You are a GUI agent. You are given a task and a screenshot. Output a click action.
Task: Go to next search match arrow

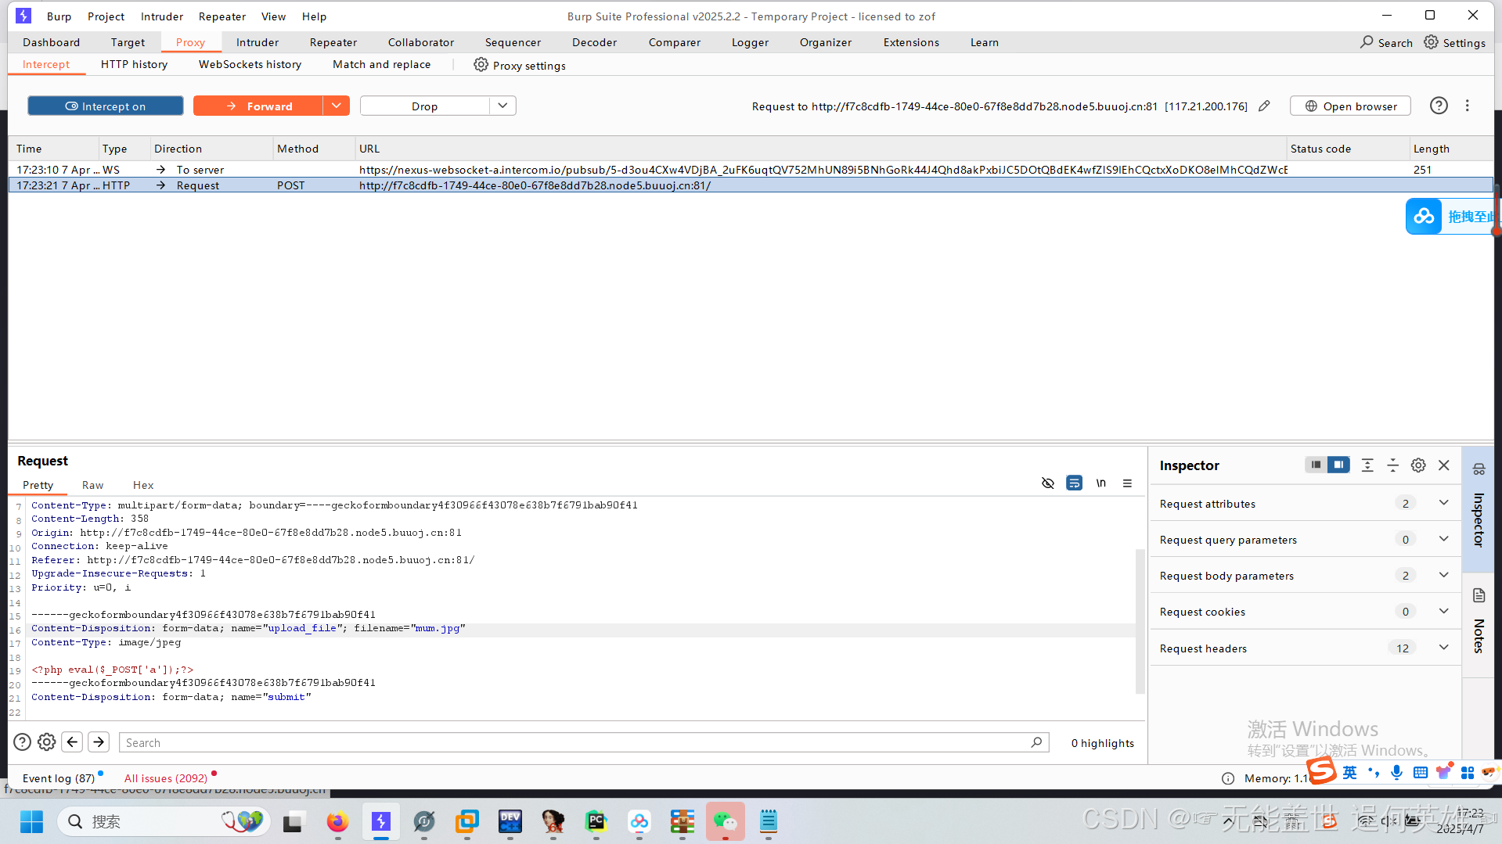tap(99, 742)
